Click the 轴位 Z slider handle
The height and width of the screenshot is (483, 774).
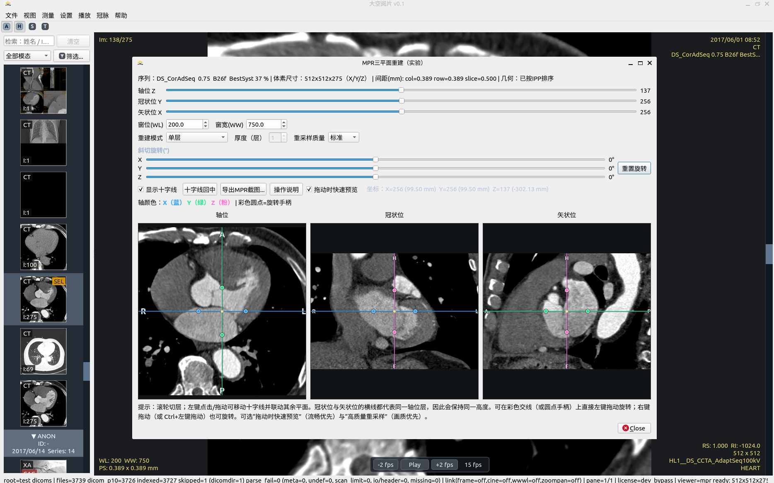coord(401,90)
